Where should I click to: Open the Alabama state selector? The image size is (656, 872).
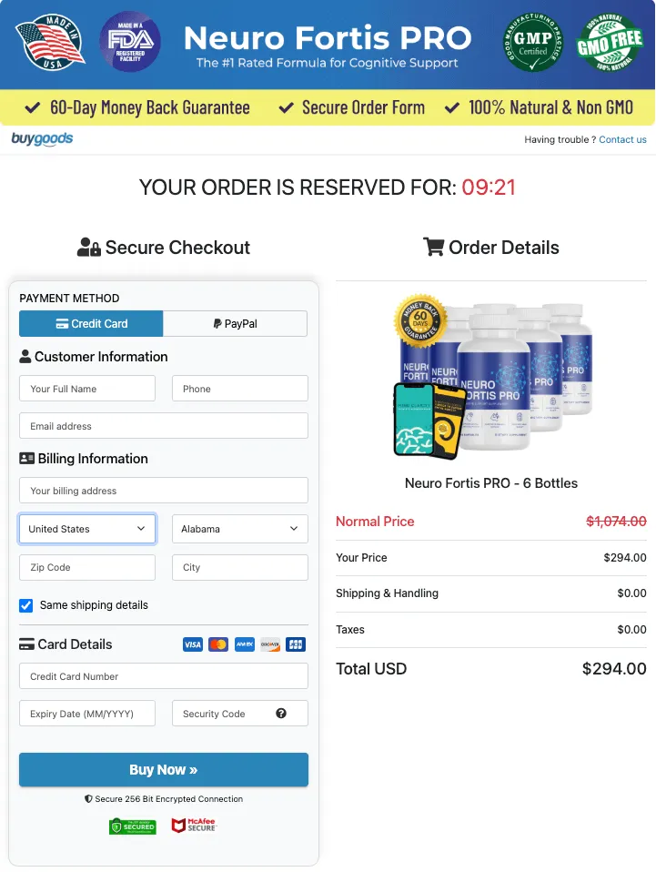[239, 529]
